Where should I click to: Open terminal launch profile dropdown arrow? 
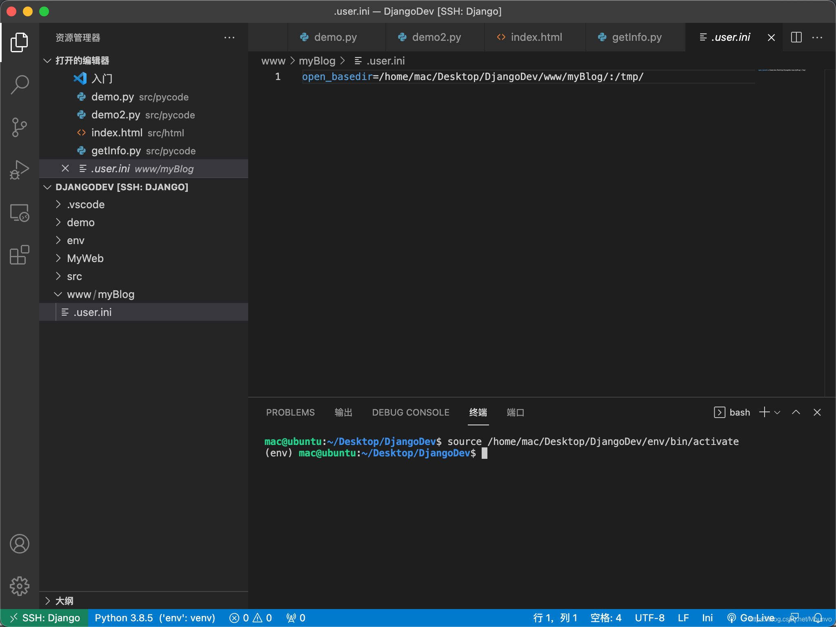click(x=777, y=412)
